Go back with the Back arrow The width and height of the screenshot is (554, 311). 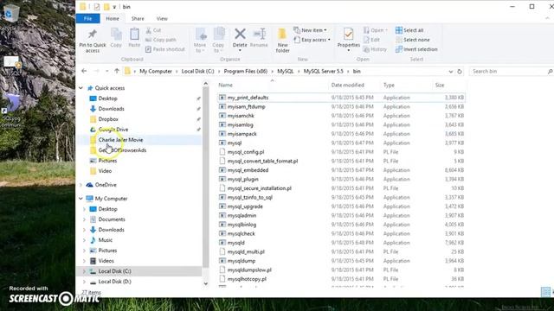click(84, 71)
